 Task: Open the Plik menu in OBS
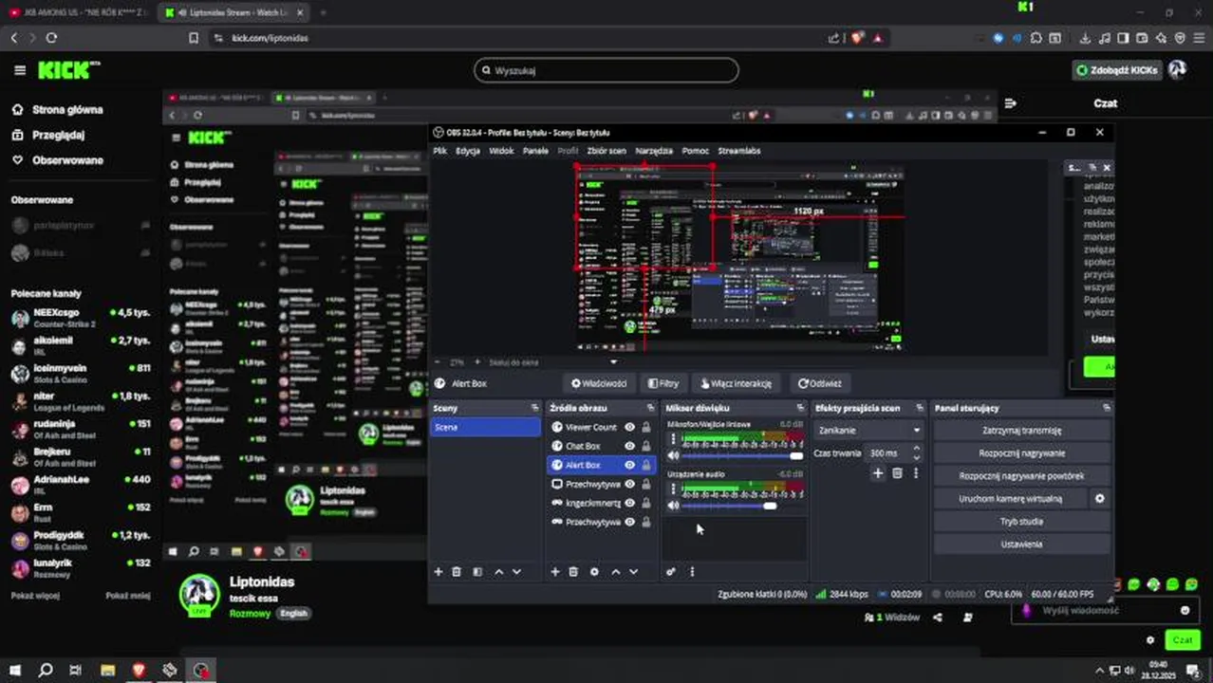[440, 151]
